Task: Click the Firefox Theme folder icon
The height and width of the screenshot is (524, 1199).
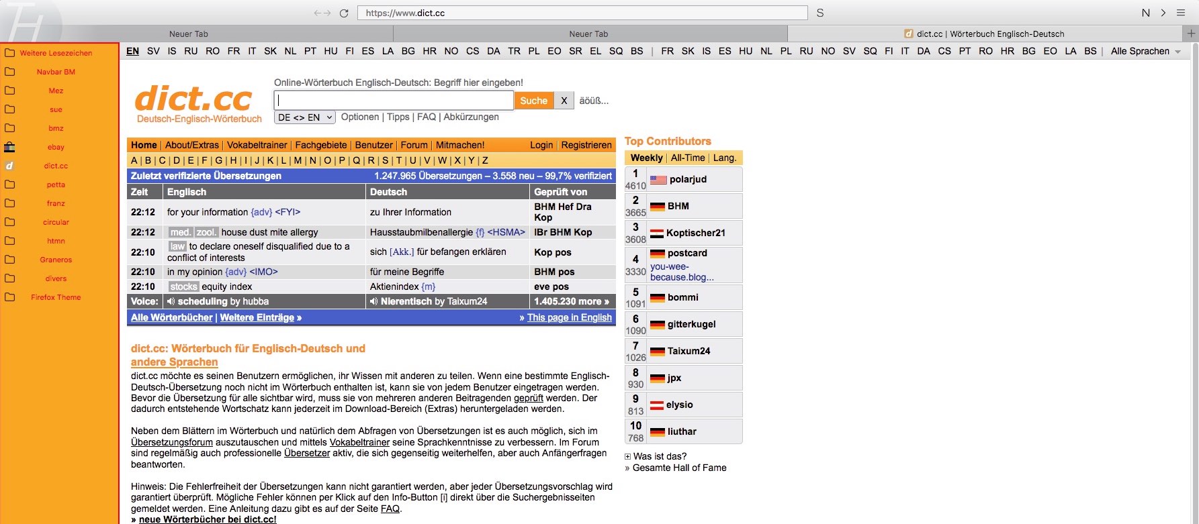Action: [9, 297]
